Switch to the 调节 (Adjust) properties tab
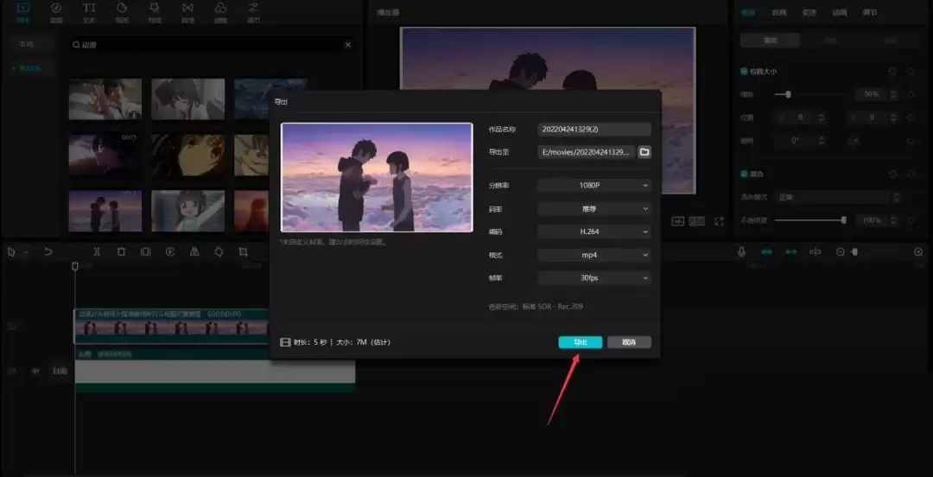Viewport: 933px width, 477px height. (x=869, y=12)
